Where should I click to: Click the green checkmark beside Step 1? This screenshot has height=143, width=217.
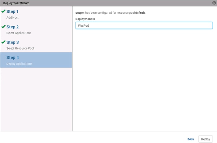pyautogui.click(x=3, y=11)
